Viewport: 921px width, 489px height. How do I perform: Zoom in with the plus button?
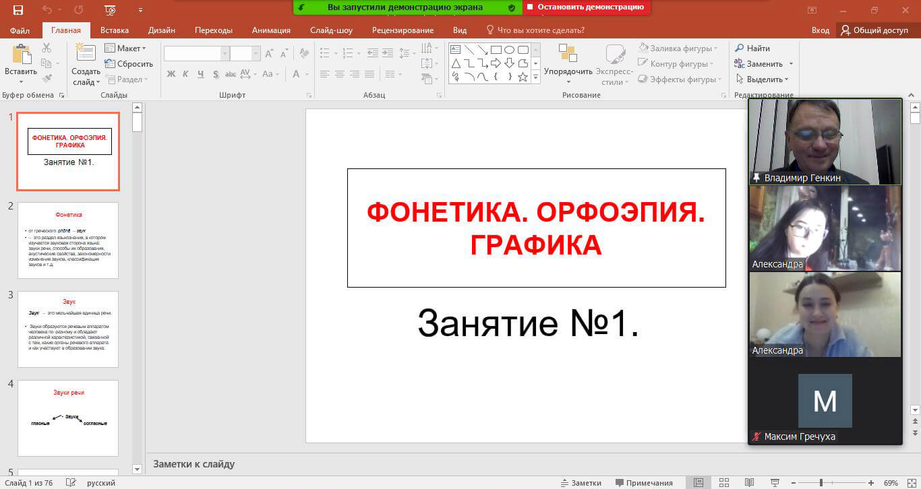click(871, 483)
